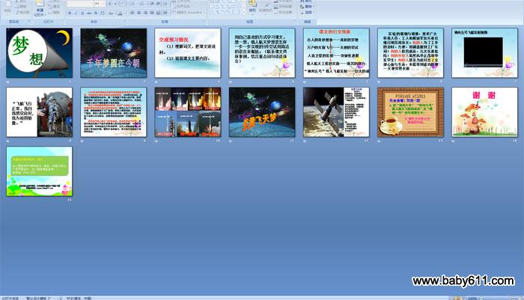This screenshot has height=300, width=524.
Task: Select slide 1 with green 梦想 title
Action: point(40,53)
